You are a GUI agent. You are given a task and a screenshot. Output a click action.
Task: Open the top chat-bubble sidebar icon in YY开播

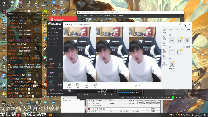point(164,30)
